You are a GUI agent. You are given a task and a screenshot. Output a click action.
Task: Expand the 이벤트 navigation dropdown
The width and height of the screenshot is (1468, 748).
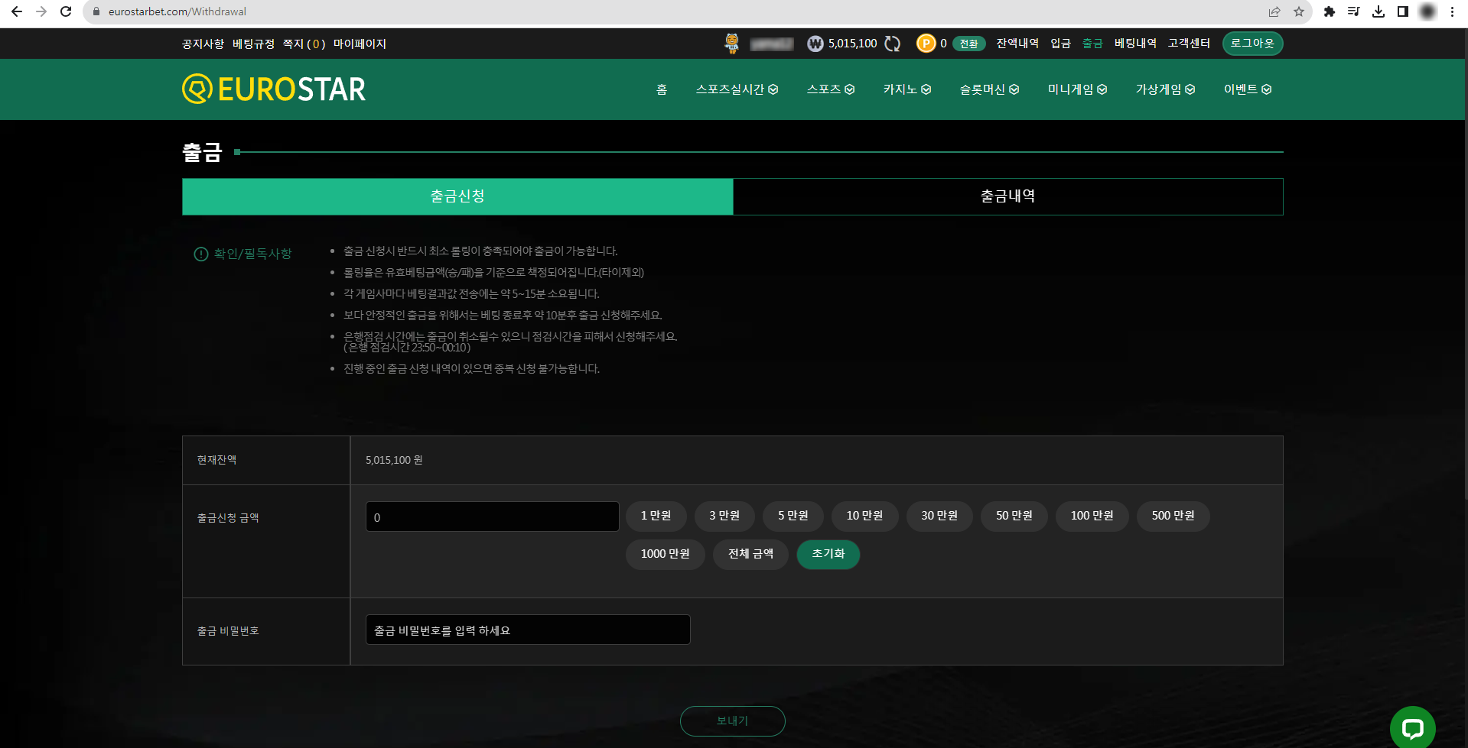[x=1248, y=89]
